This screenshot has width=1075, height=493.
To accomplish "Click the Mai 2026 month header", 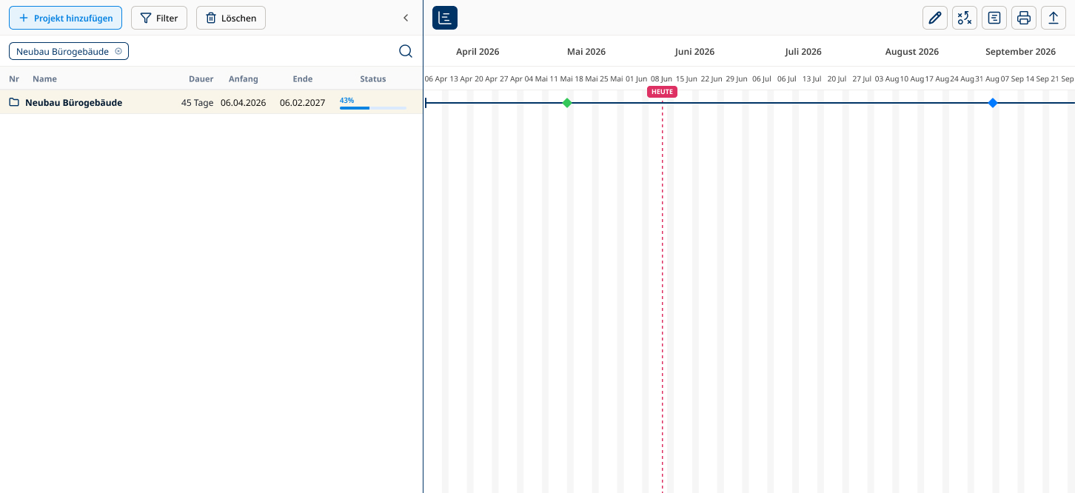I will [x=586, y=52].
